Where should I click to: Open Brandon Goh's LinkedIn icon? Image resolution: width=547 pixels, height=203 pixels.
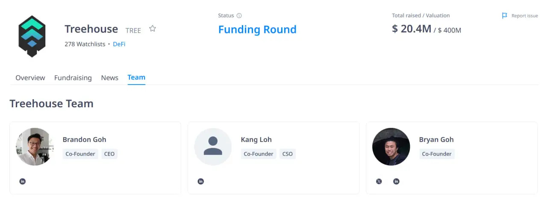(x=23, y=181)
